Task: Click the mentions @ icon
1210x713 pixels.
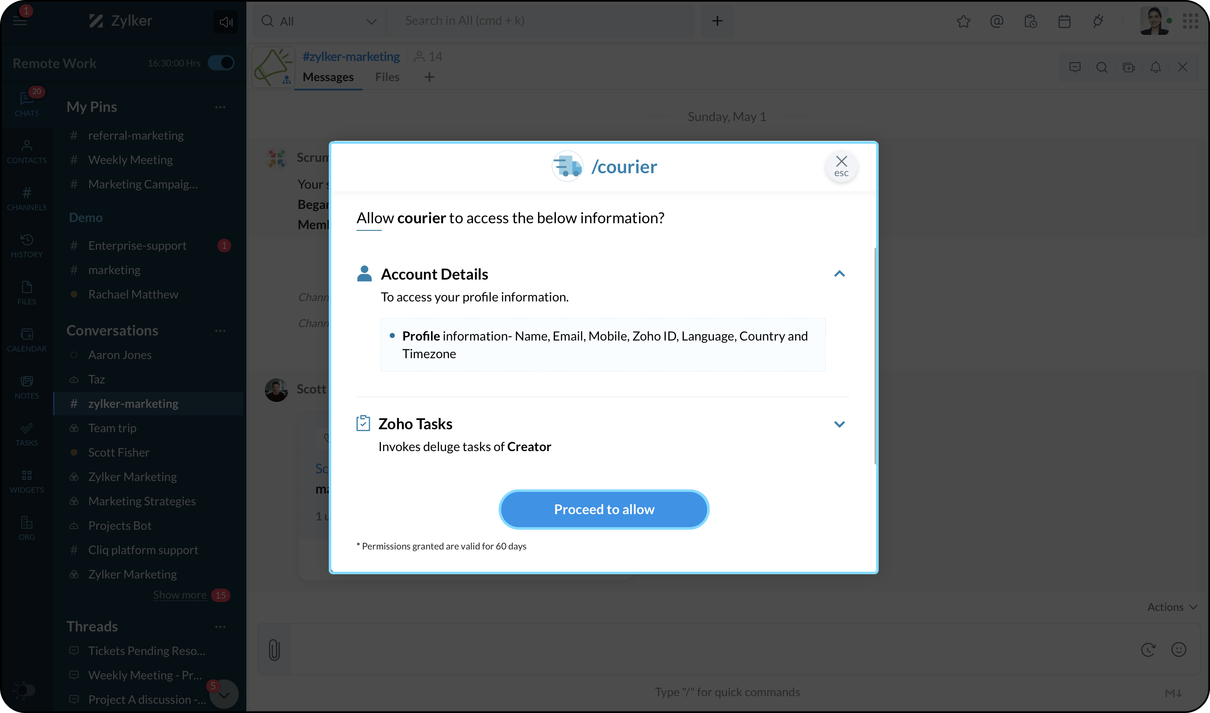Action: 997,21
